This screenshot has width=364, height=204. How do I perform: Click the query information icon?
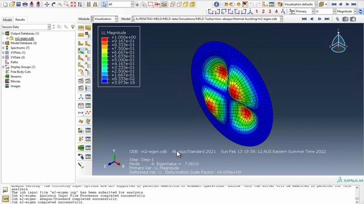tap(216, 4)
